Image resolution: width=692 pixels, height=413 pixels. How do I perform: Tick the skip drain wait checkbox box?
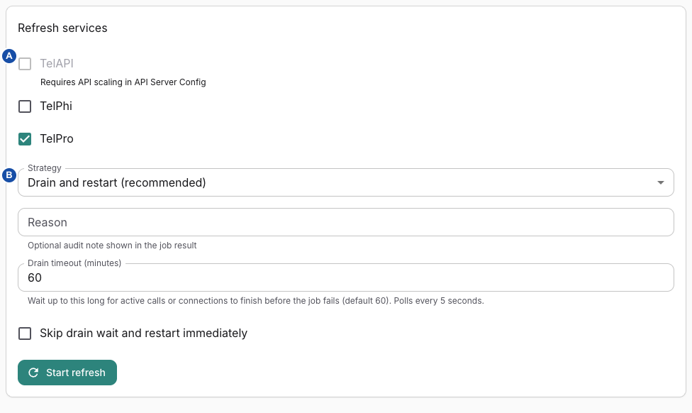(25, 334)
